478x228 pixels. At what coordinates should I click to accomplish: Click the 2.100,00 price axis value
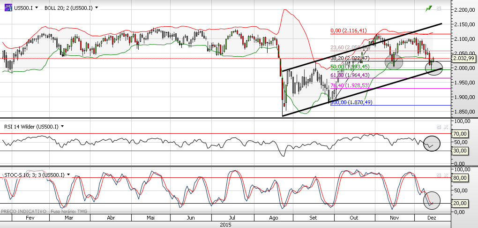465,39
